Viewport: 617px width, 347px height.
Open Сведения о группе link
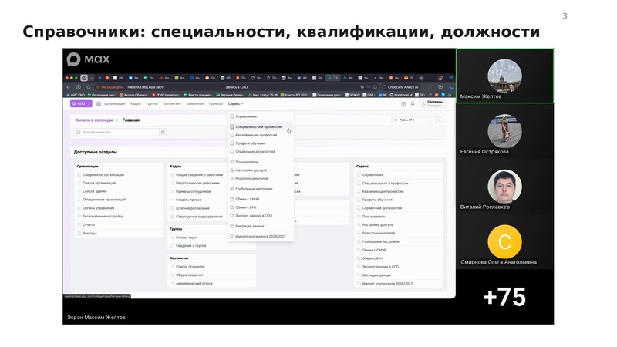click(x=190, y=245)
